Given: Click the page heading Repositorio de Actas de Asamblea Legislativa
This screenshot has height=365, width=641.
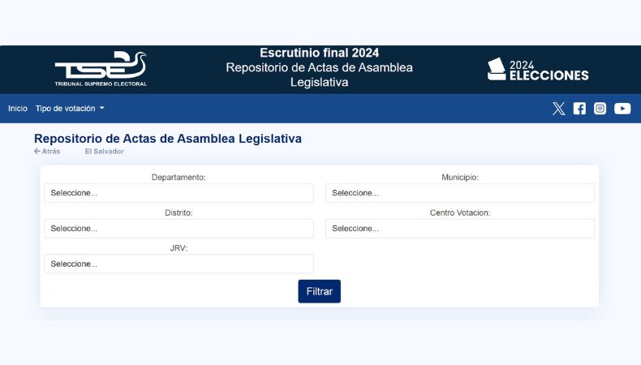Looking at the screenshot, I should (168, 139).
